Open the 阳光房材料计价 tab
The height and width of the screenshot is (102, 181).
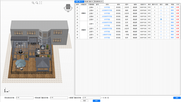click(x=98, y=2)
